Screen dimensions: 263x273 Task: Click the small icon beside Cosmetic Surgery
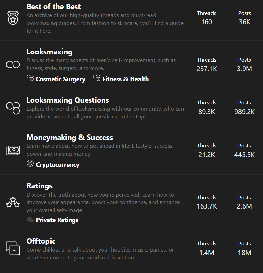coord(30,78)
